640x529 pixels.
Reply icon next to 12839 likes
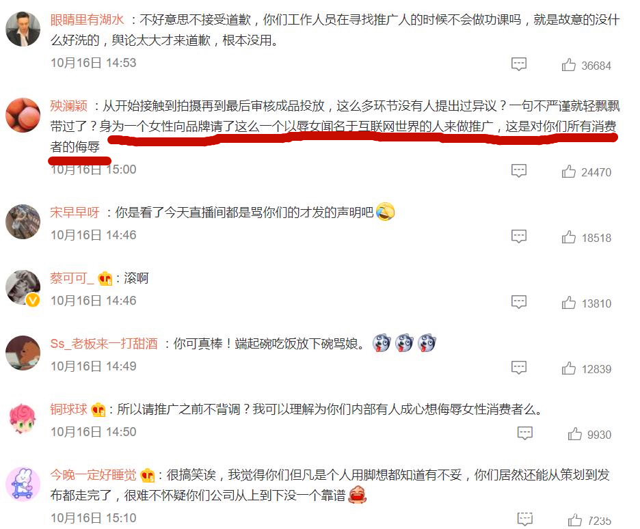(x=519, y=368)
